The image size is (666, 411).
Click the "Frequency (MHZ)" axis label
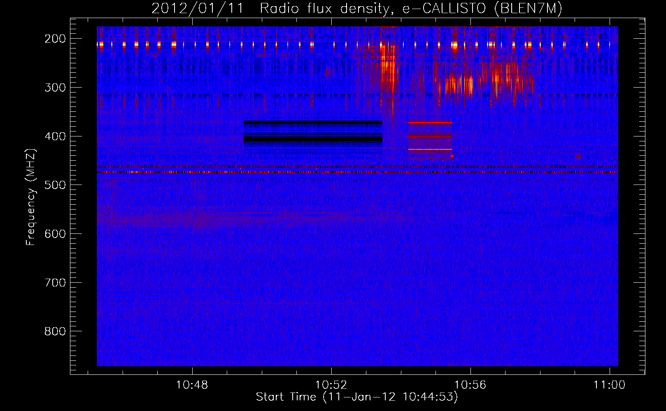pyautogui.click(x=31, y=197)
